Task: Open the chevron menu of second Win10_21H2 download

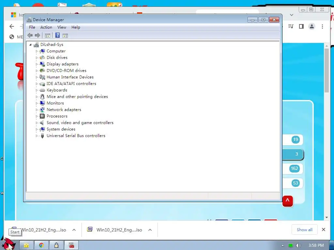Action: tap(150, 230)
